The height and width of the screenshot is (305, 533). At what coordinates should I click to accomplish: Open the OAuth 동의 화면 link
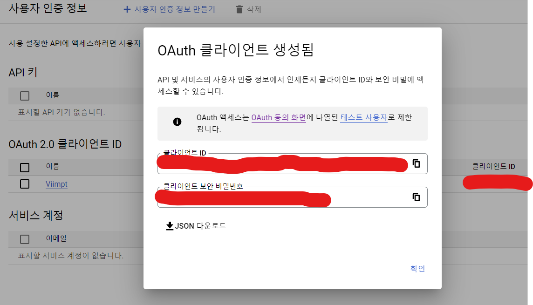pyautogui.click(x=279, y=117)
